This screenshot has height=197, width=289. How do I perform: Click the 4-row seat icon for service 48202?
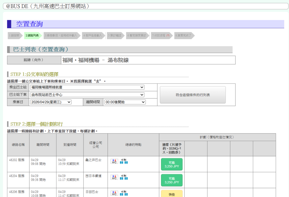click(124, 161)
